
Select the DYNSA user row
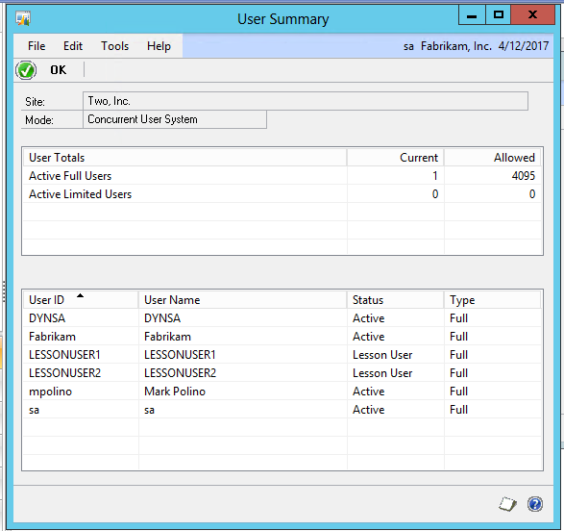click(282, 317)
